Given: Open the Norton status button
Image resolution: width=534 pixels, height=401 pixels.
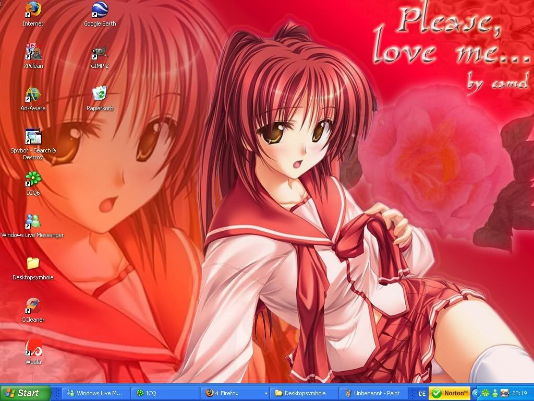Looking at the screenshot, I should 449,393.
